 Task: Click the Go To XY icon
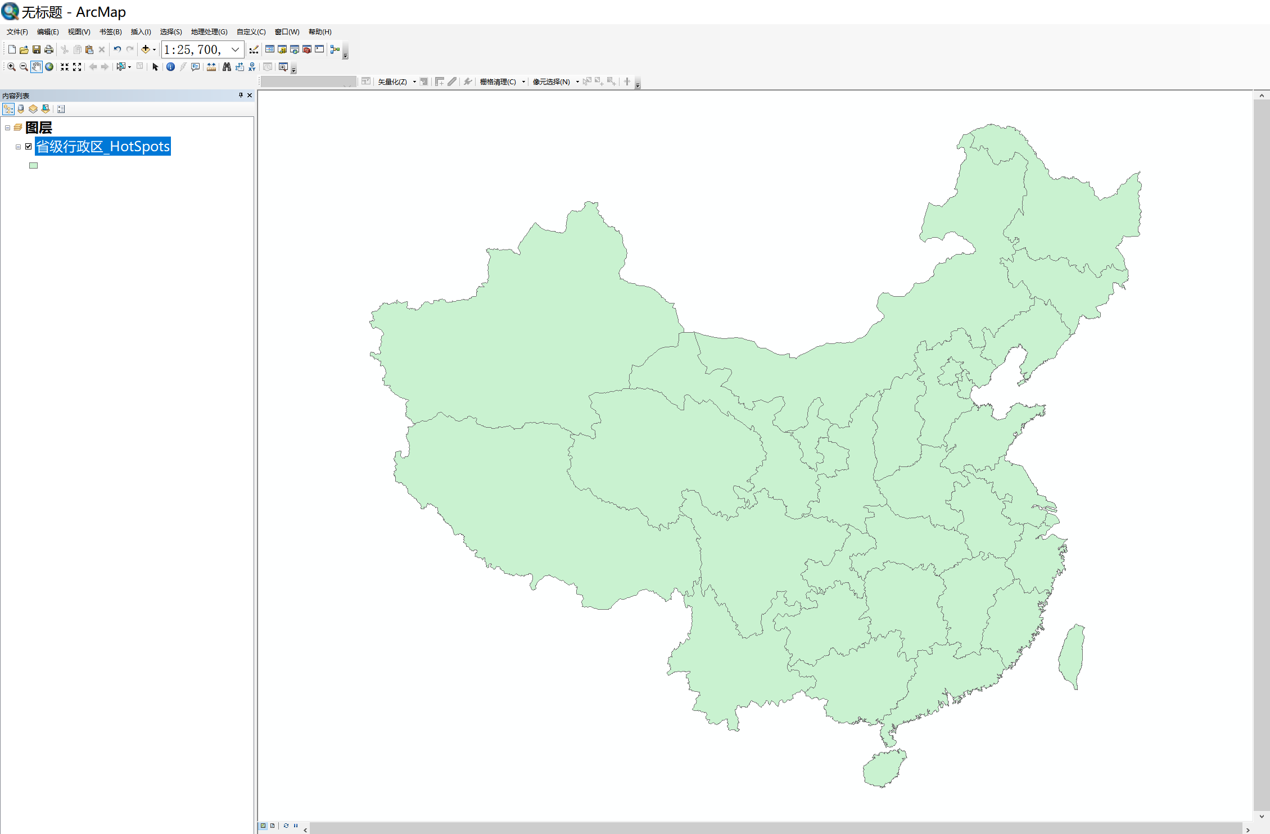pos(252,67)
